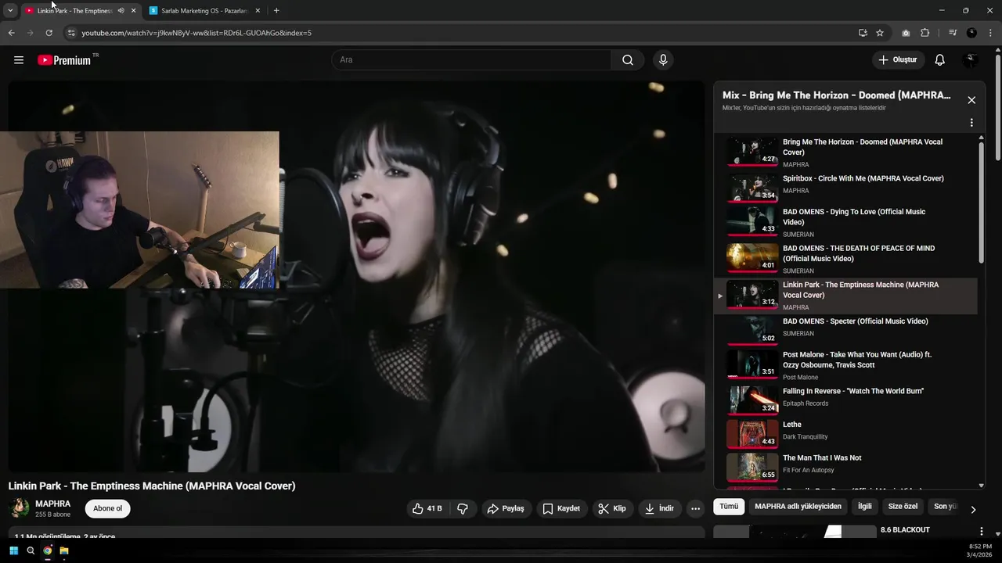Open the tab search dropdown arrow
The image size is (1002, 563).
(10, 11)
